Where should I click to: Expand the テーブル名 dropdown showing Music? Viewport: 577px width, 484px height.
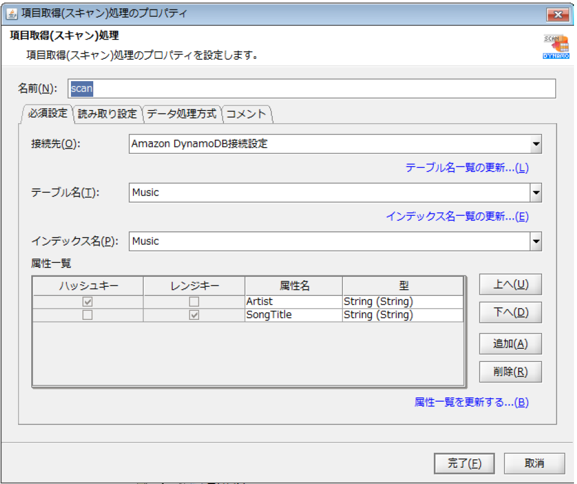[535, 192]
